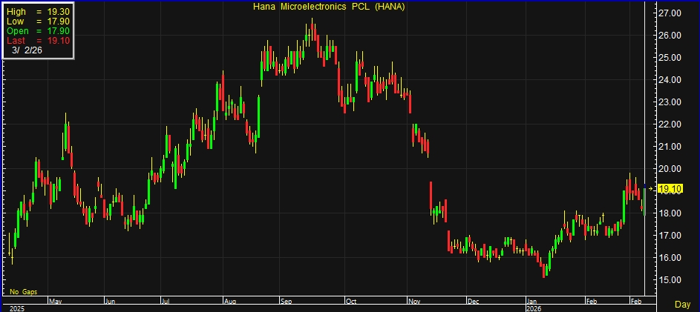Click the Jan month marker on time axis

point(532,302)
